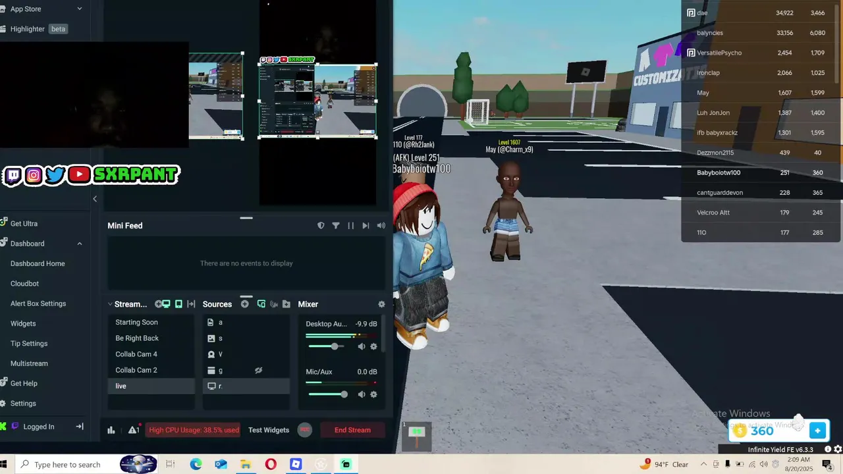Select the 'V' webcam source row
843x474 pixels.
[246, 354]
